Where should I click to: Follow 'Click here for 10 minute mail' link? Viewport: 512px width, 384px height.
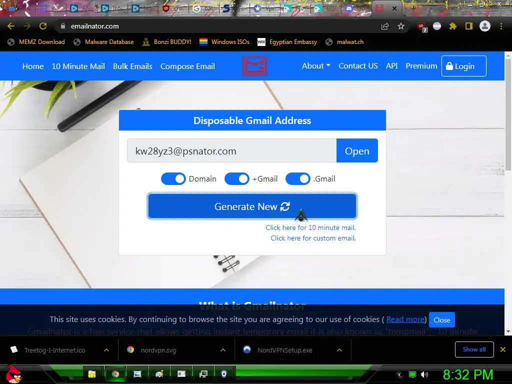click(310, 227)
